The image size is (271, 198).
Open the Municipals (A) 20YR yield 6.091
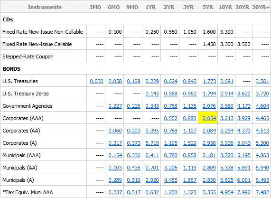pos(243,180)
